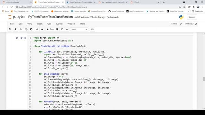Copy selected cells icon in toolbar

click(26, 29)
